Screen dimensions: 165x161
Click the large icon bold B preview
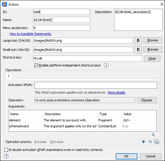138,41
